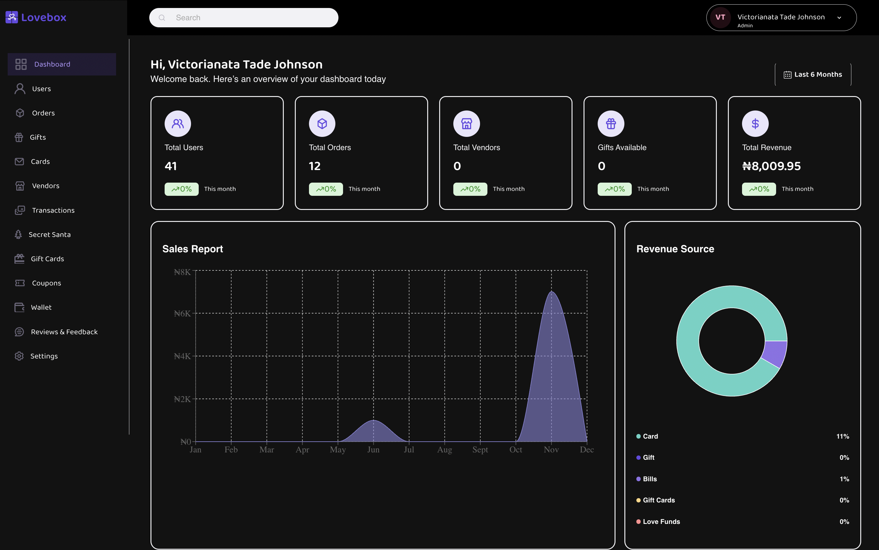This screenshot has height=550, width=879.
Task: Open the Reviews & Feedback section
Action: pyautogui.click(x=64, y=332)
